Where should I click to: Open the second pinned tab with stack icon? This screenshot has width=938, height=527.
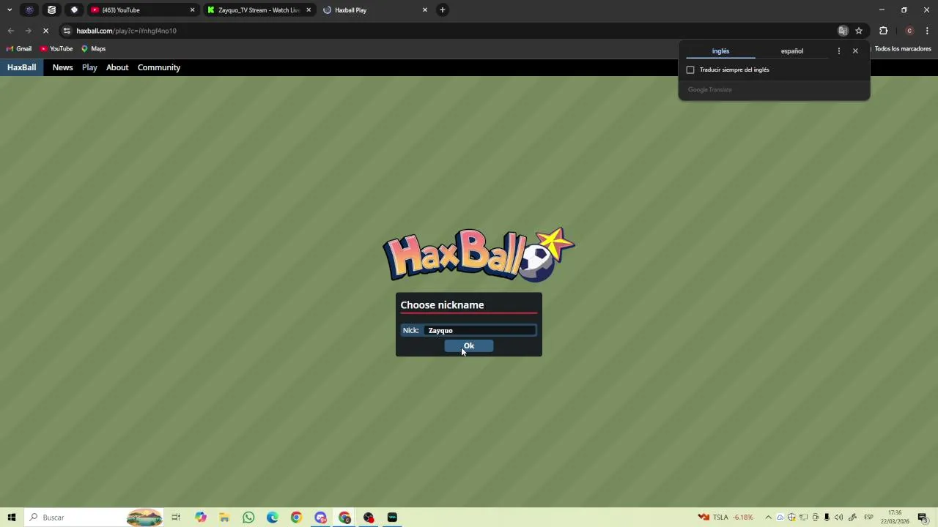click(x=52, y=10)
